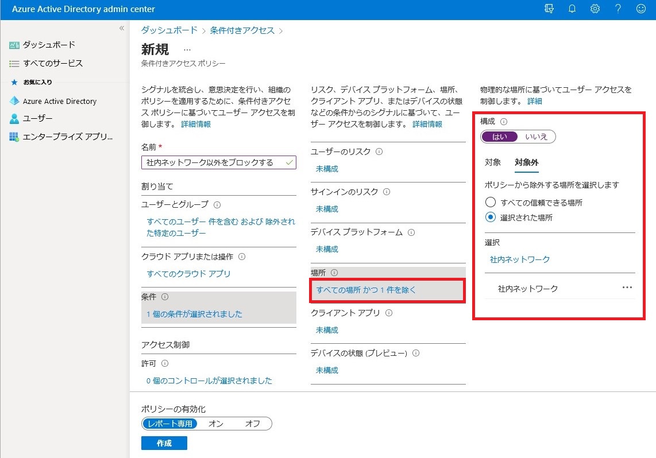Set 構成 toggle to はい
Image resolution: width=656 pixels, height=458 pixels.
pyautogui.click(x=500, y=137)
